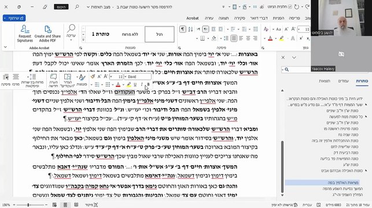This screenshot has width=372, height=208.
Task: Toggle show paragraph marks (¶) in ribbon
Action: pyautogui.click(x=182, y=29)
